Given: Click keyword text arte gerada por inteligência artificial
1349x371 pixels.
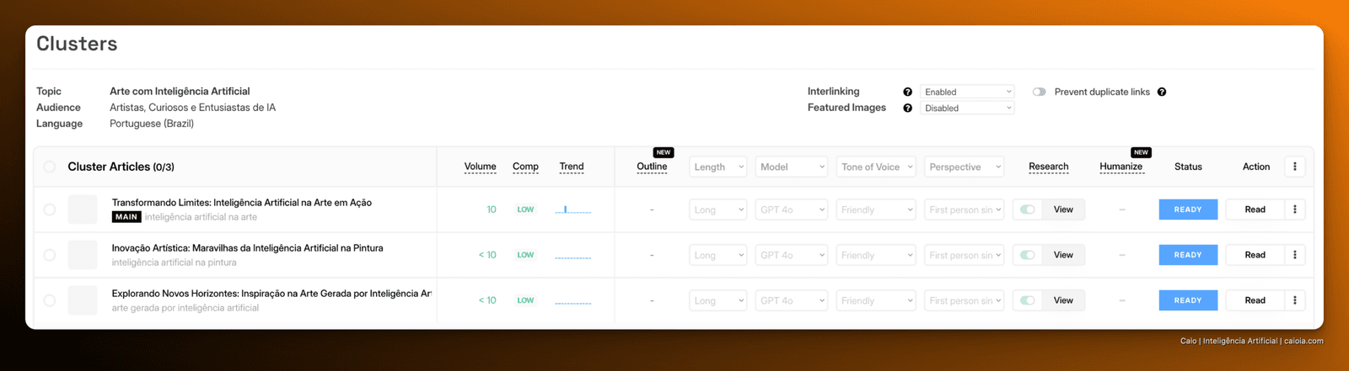Looking at the screenshot, I should coord(185,308).
